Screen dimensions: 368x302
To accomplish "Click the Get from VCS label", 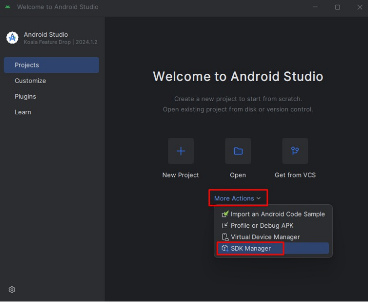I will [x=295, y=175].
